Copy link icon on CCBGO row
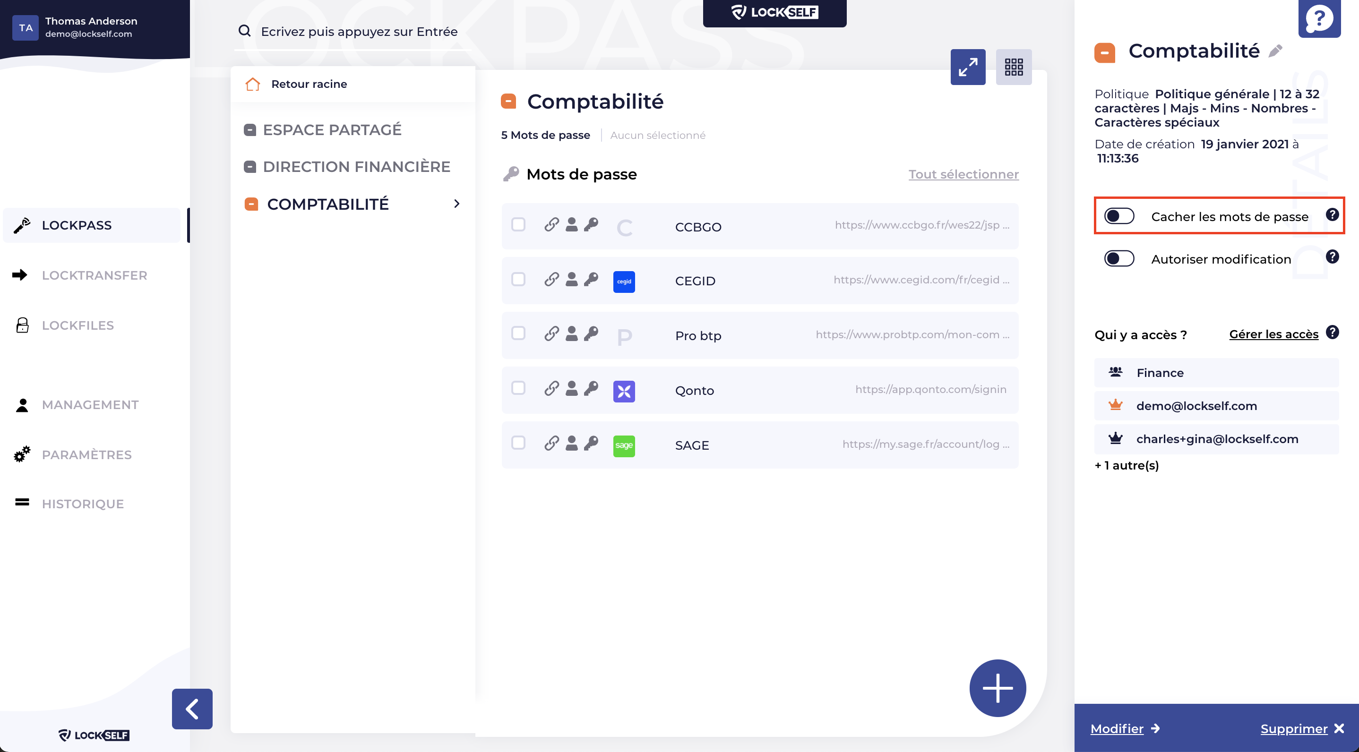This screenshot has height=752, width=1359. [551, 224]
